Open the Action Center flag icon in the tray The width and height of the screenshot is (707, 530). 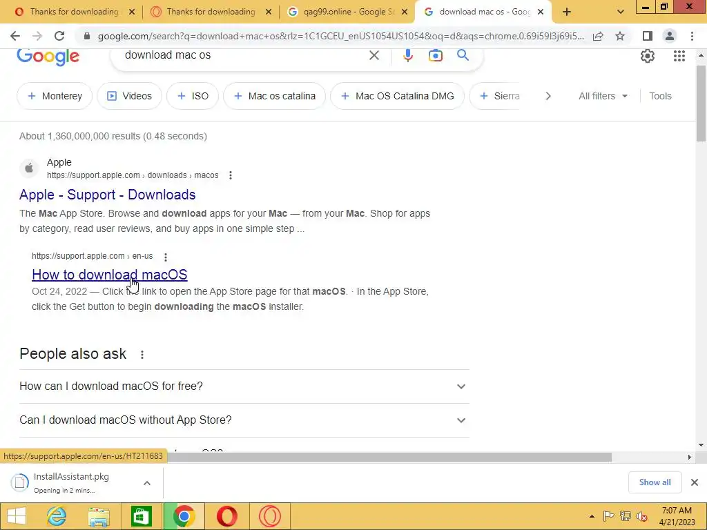tap(608, 516)
